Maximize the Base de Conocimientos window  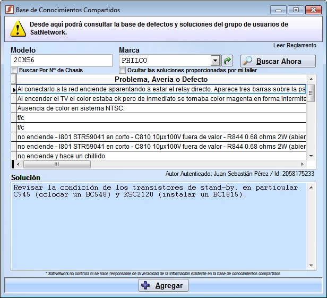coord(296,10)
